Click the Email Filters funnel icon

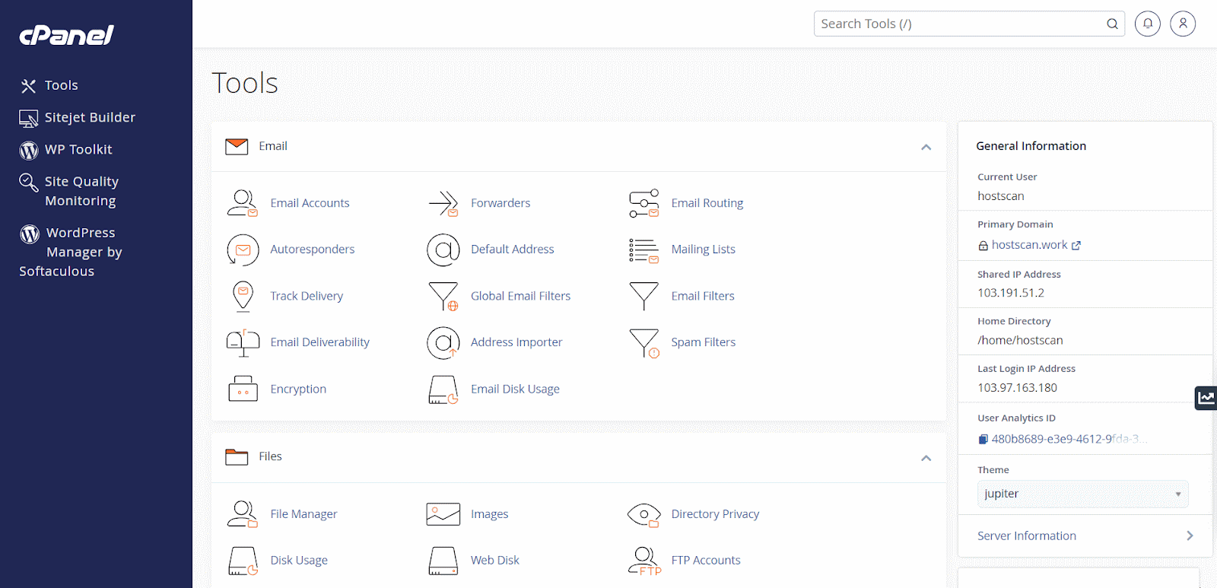click(x=644, y=296)
